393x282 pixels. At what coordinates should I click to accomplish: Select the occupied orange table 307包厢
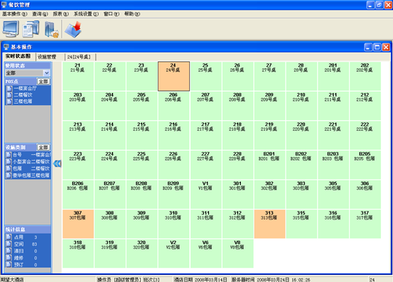(x=78, y=224)
